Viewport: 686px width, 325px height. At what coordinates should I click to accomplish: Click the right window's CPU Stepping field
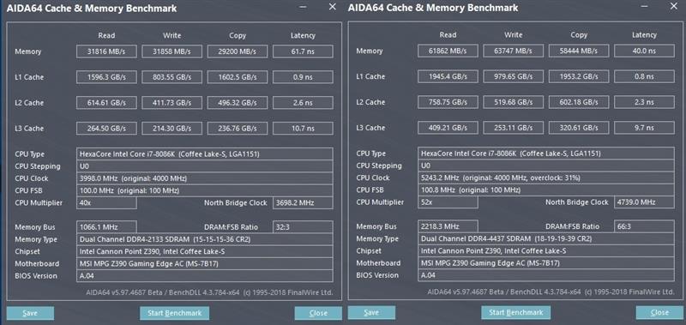click(x=546, y=166)
